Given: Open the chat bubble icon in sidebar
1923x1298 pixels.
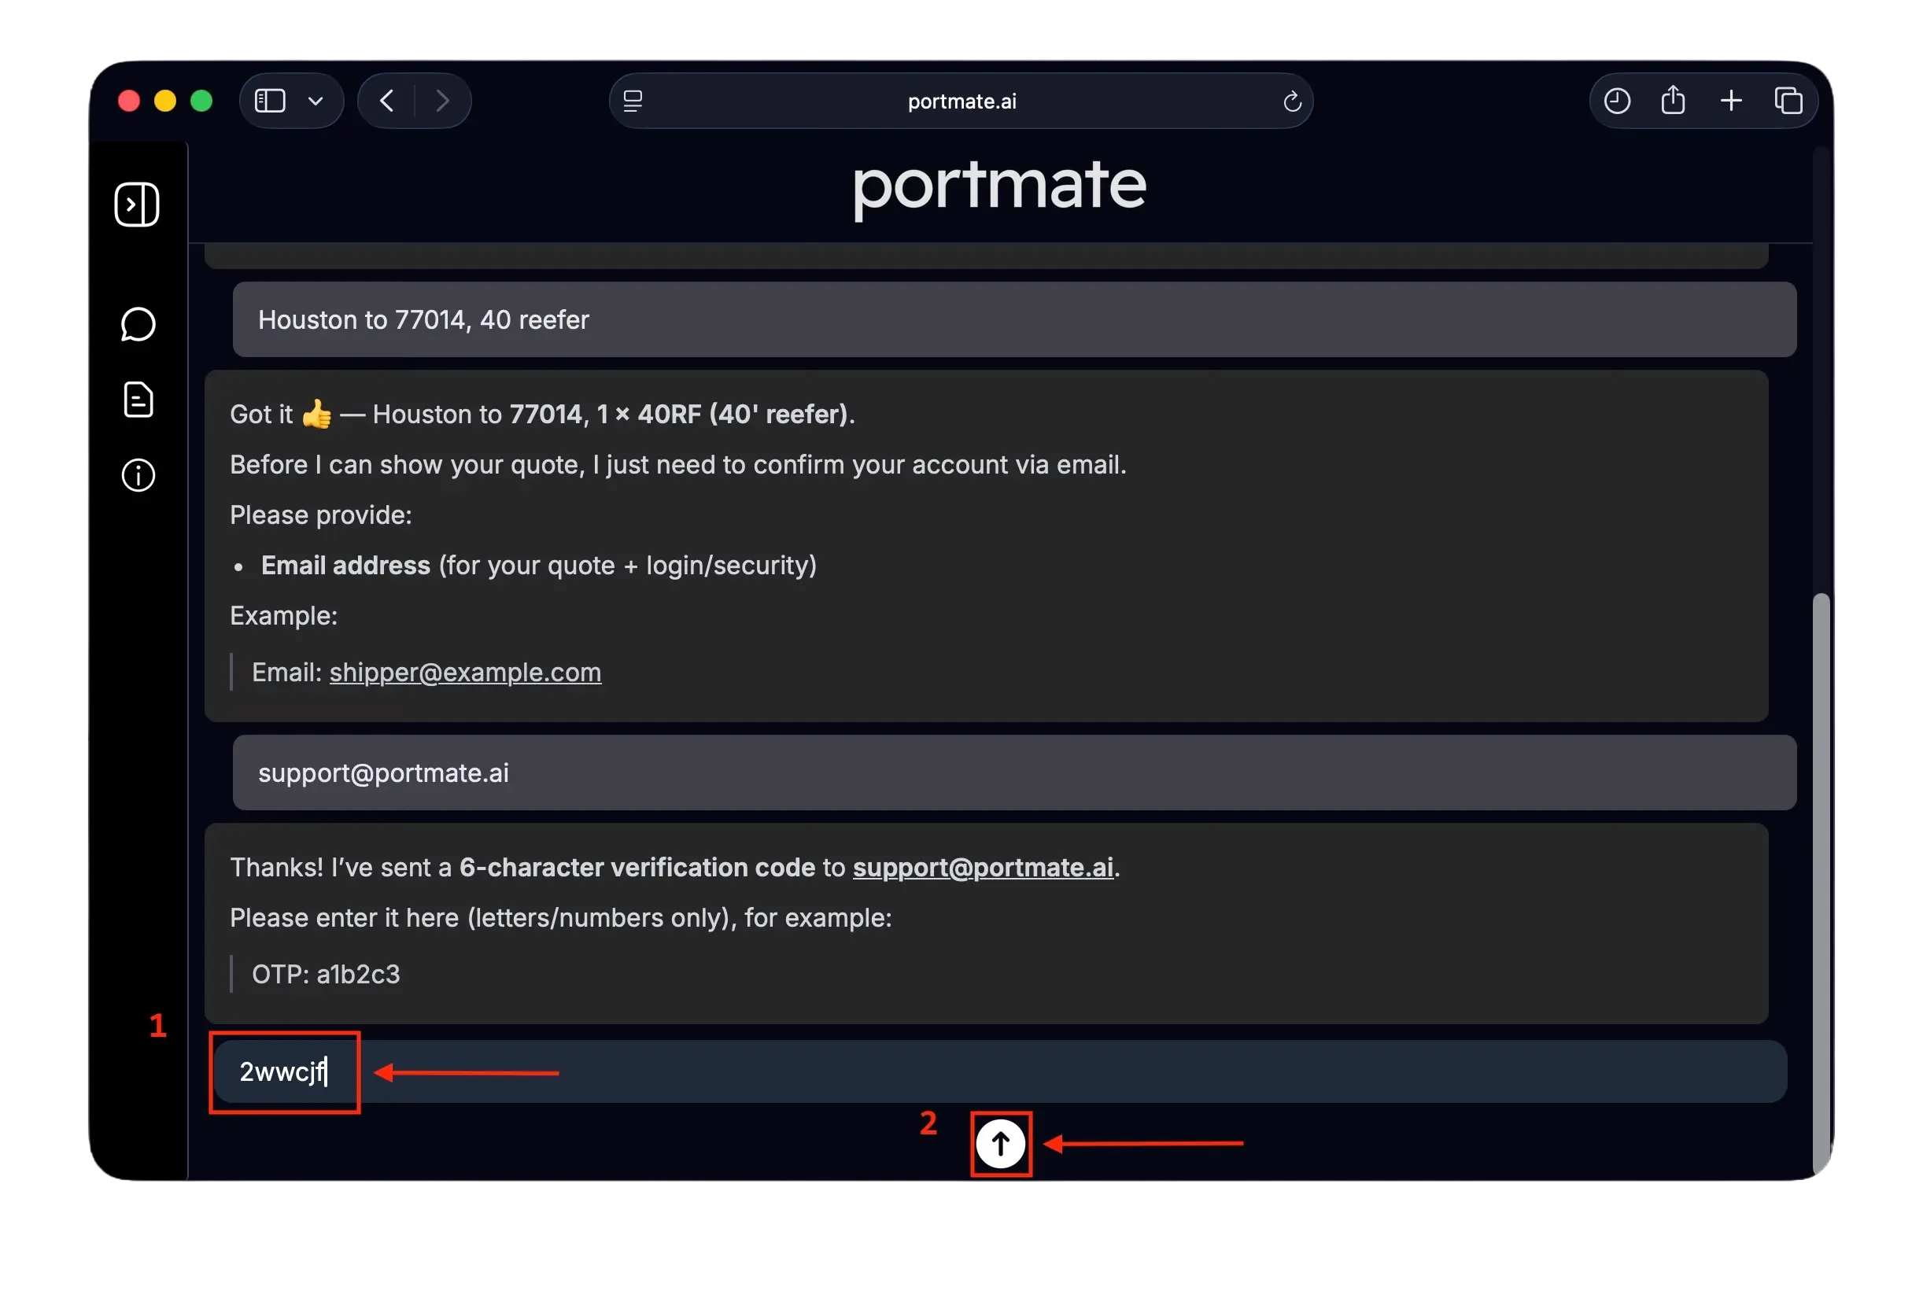Looking at the screenshot, I should coord(138,324).
